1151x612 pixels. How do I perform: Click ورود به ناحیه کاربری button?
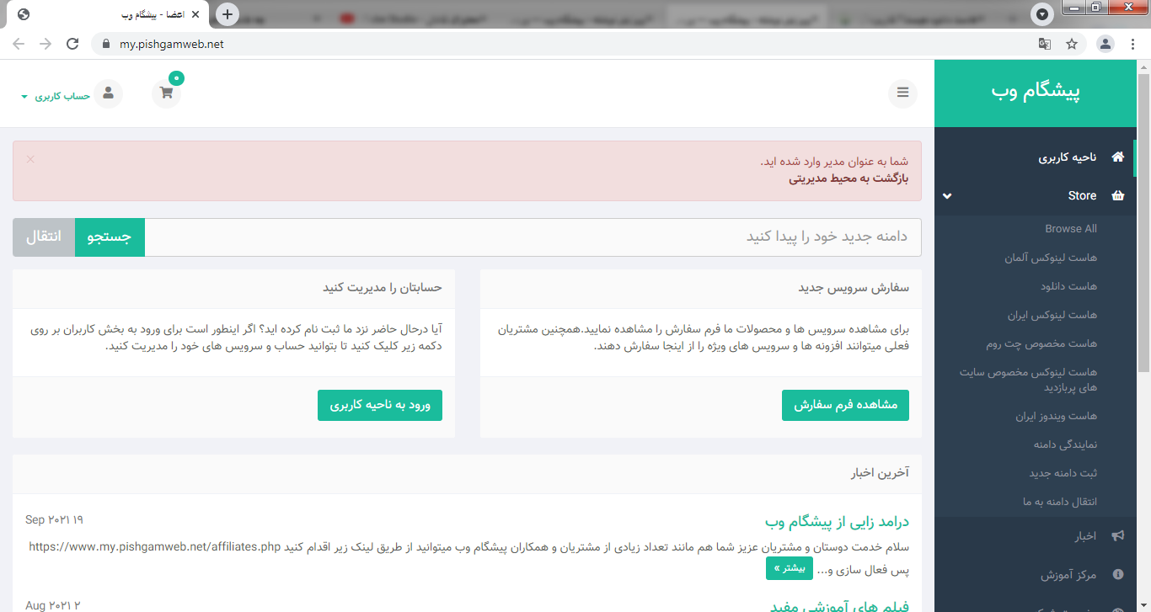point(380,405)
